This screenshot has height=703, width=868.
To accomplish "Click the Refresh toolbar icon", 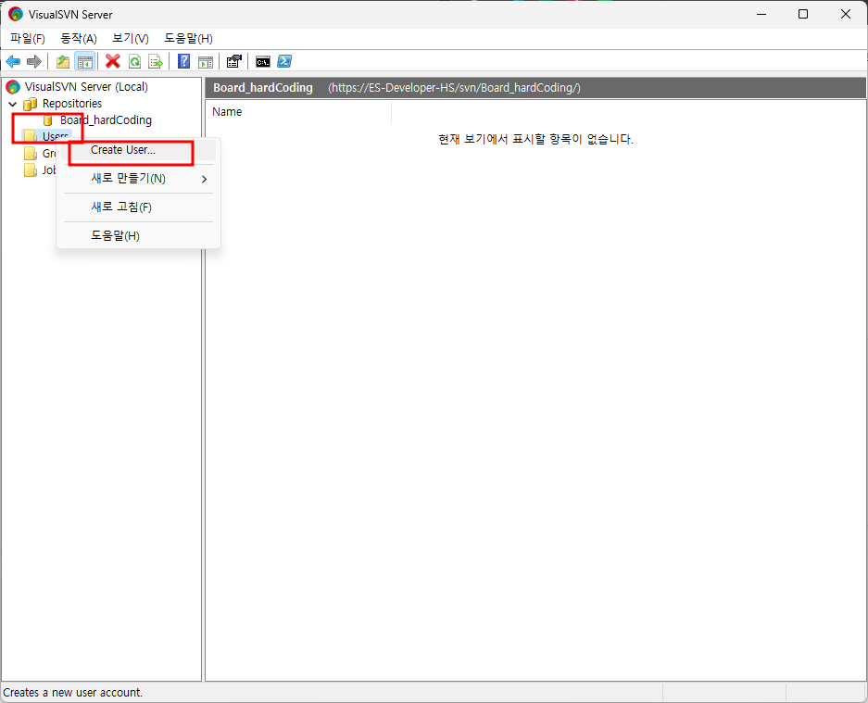I will 134,61.
